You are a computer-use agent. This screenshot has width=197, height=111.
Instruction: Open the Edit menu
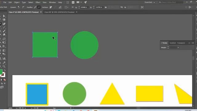click(10, 2)
